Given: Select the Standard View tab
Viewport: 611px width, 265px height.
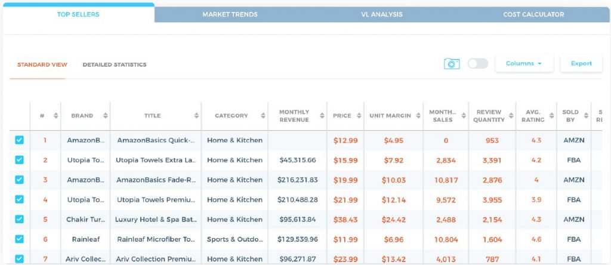Looking at the screenshot, I should coord(42,64).
